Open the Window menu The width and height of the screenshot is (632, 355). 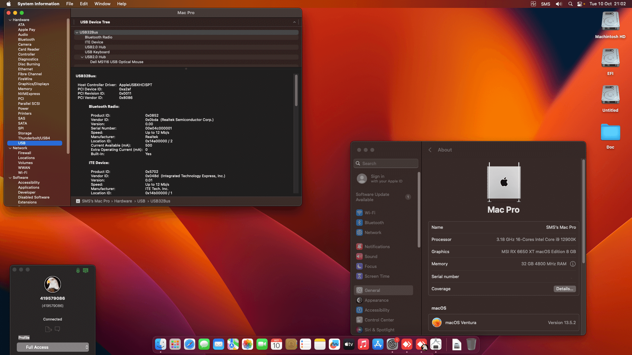point(102,4)
